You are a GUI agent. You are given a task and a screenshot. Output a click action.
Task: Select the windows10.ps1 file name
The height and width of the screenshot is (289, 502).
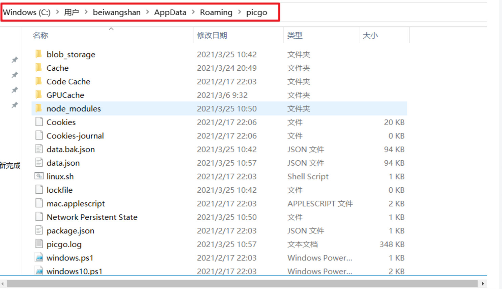point(75,271)
